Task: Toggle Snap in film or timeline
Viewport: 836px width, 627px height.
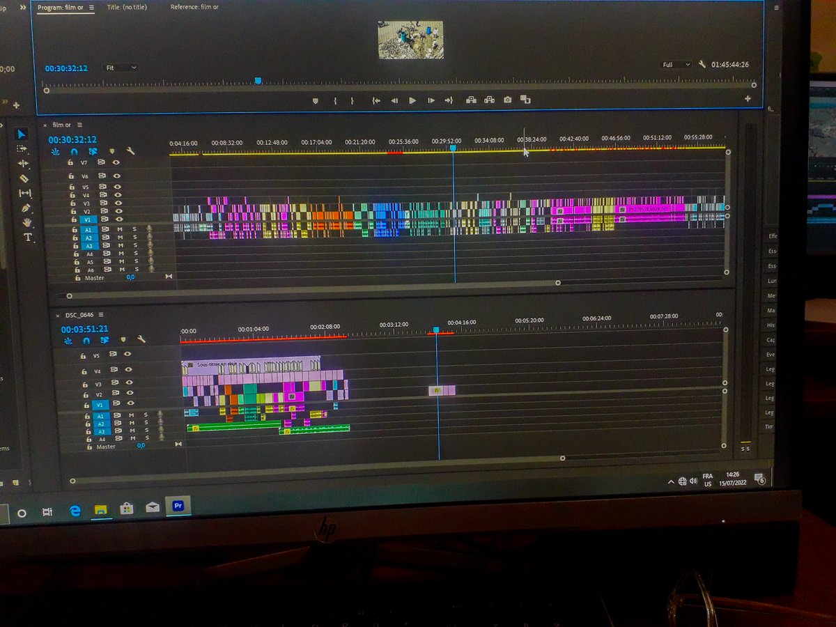Action: click(74, 151)
